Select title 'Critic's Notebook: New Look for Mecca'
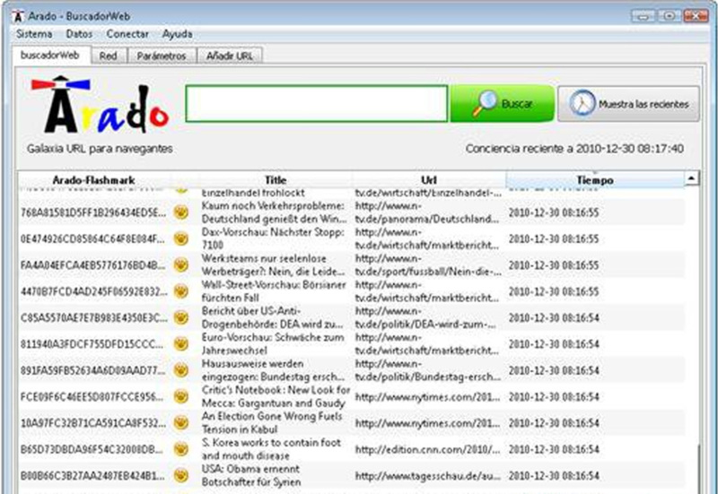 click(276, 396)
